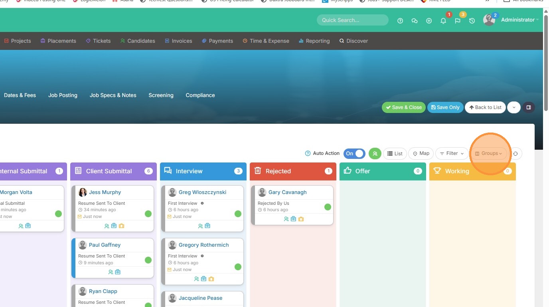Open the Projects menu
The height and width of the screenshot is (307, 549).
(18, 41)
